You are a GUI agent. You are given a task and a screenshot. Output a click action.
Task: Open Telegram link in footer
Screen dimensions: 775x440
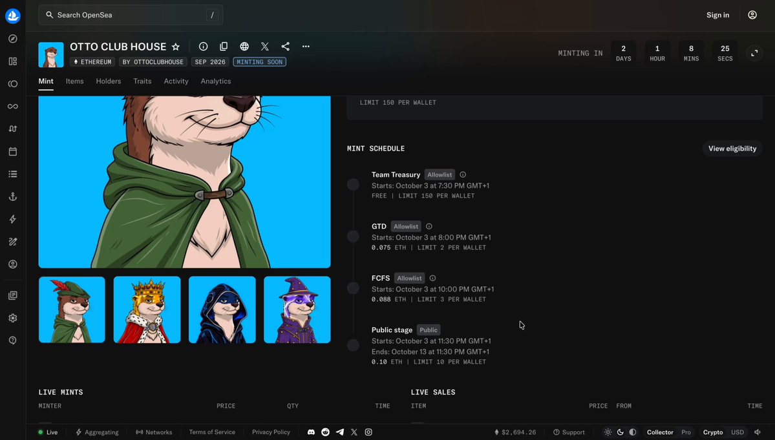point(339,432)
